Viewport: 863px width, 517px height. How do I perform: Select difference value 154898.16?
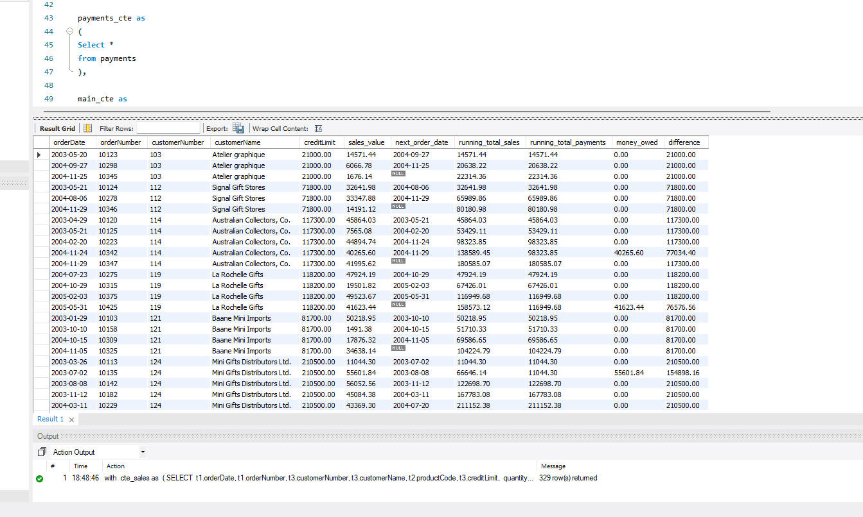pos(684,373)
